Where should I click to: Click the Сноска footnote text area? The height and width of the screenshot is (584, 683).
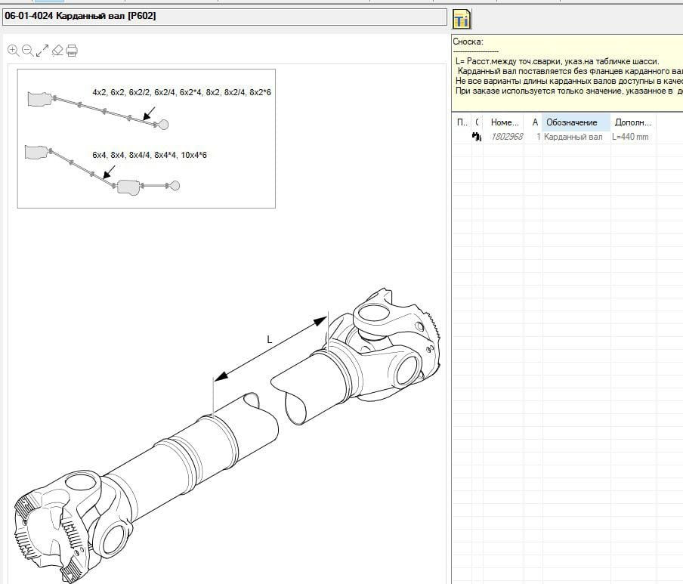click(x=567, y=71)
